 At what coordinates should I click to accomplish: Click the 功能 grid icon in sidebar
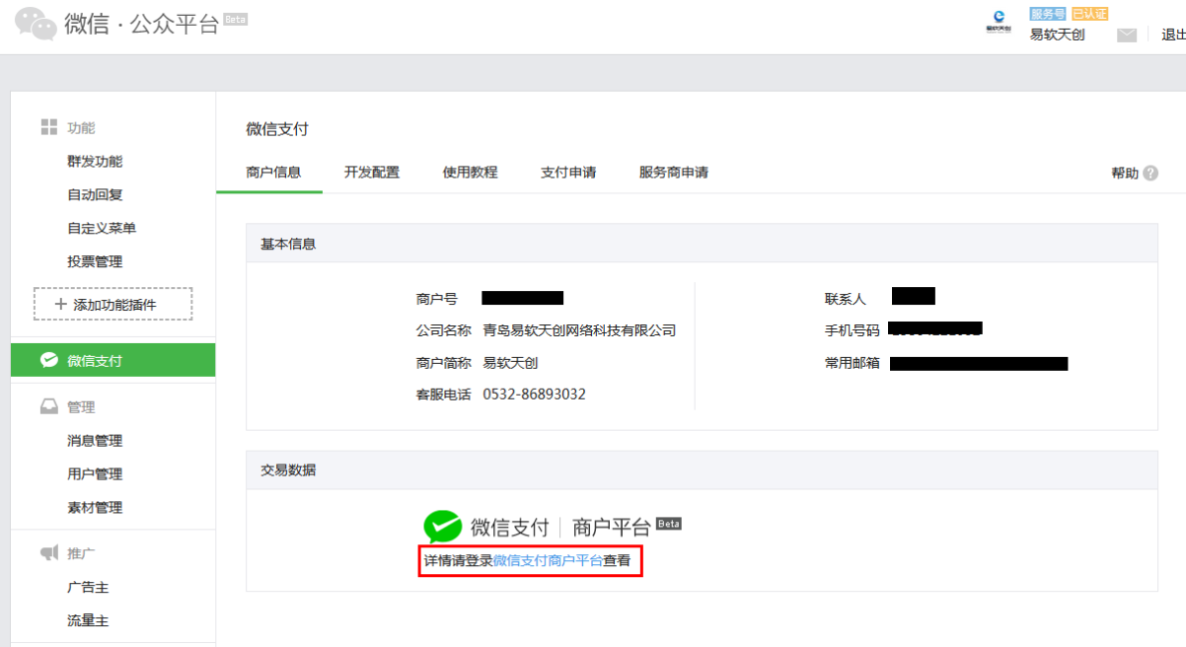pos(48,127)
